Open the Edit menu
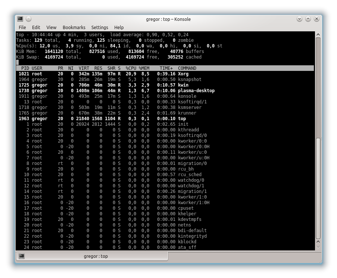Viewport: 337px width, 278px height. pyautogui.click(x=36, y=27)
